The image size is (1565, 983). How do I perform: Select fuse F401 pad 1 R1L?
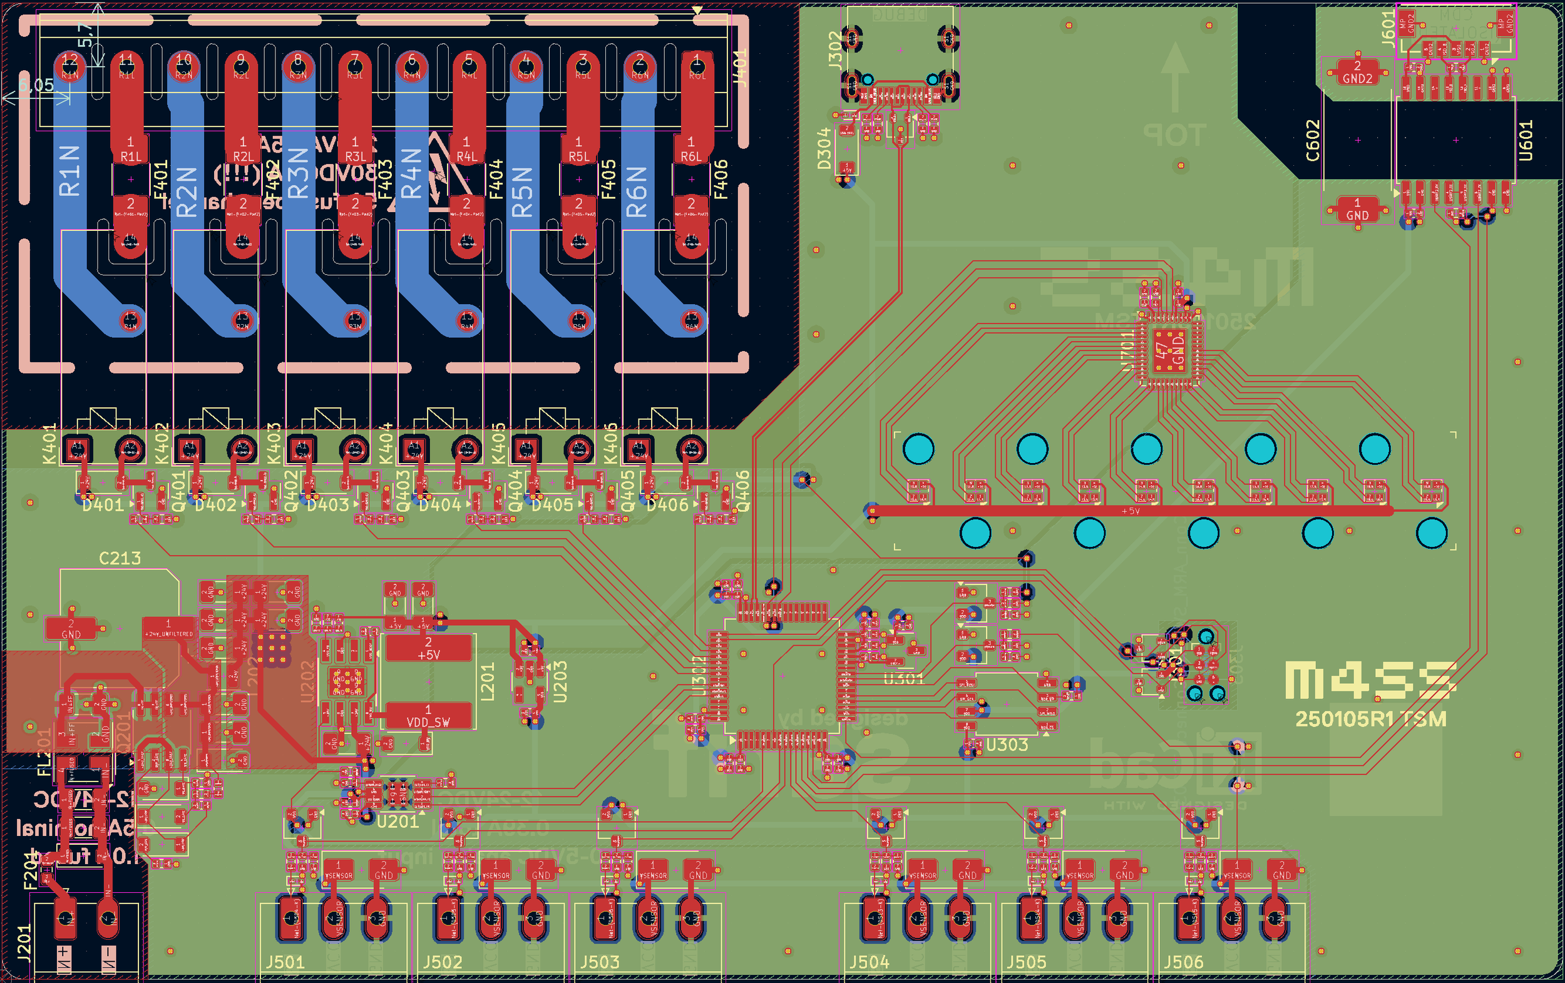(131, 149)
